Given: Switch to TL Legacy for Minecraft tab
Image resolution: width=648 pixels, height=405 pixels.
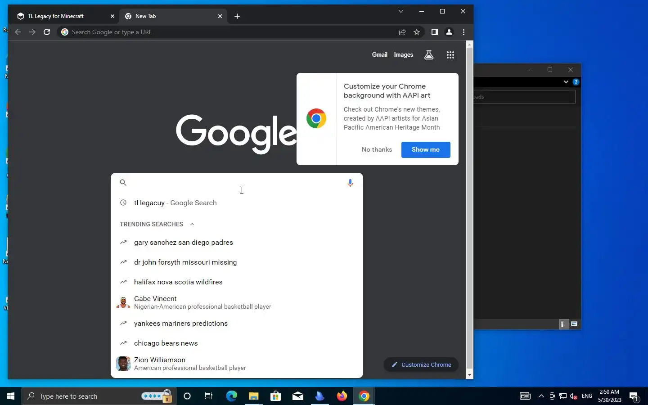Looking at the screenshot, I should pyautogui.click(x=64, y=16).
